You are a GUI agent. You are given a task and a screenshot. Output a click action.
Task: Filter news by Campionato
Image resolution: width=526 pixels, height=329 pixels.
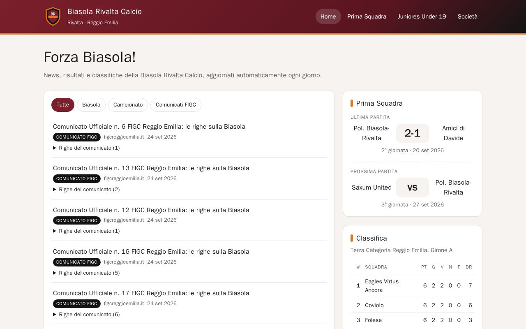point(128,105)
